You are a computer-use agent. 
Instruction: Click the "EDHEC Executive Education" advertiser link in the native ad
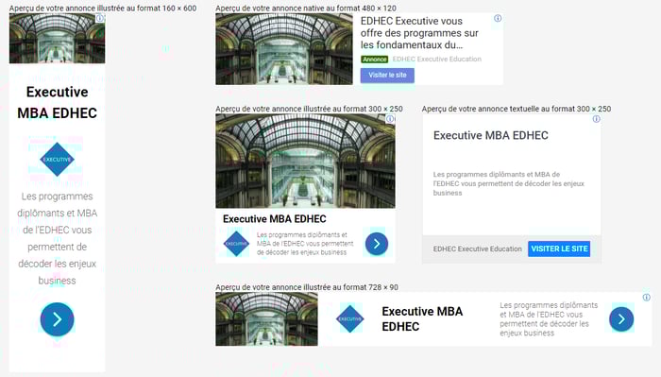point(436,59)
